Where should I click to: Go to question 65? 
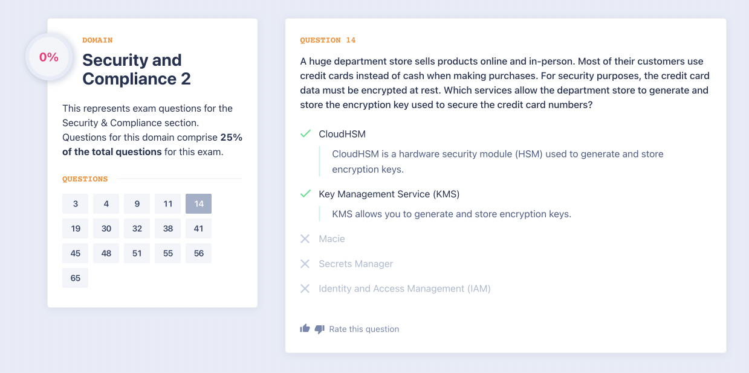tap(75, 278)
